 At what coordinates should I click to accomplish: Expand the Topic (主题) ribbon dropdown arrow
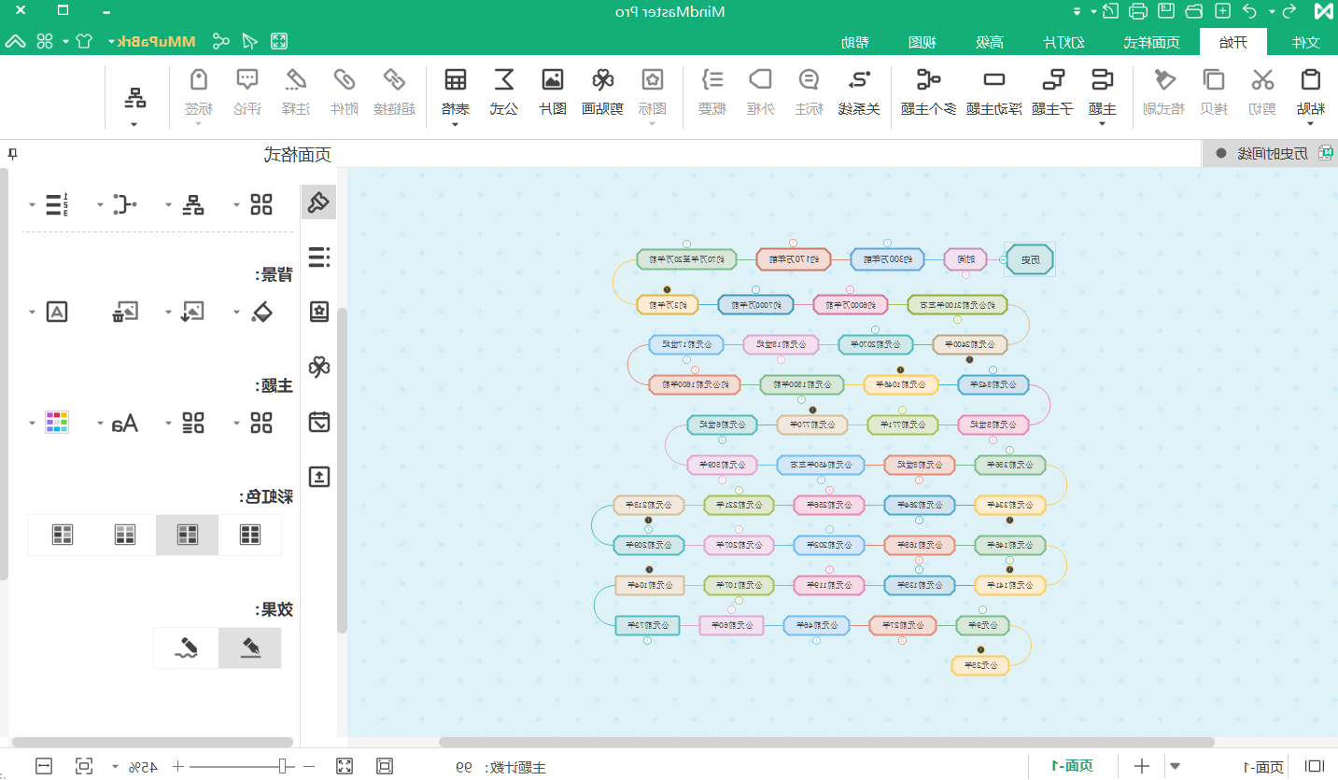1103,124
